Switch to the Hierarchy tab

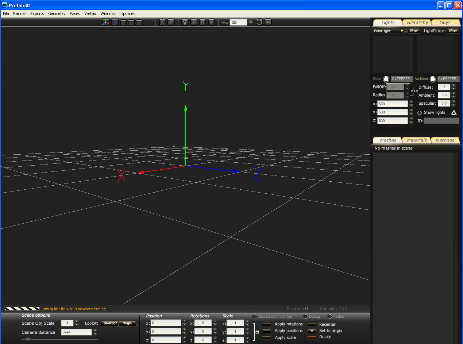[417, 23]
